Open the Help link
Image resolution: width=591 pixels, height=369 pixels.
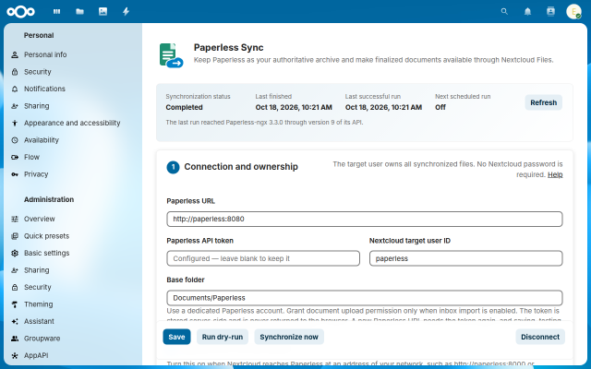[555, 174]
